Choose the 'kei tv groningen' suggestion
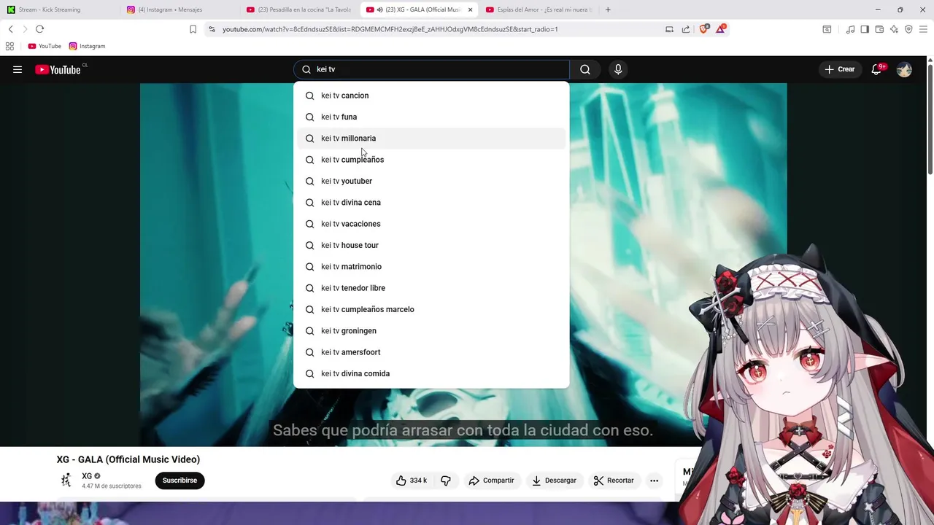 coord(431,331)
